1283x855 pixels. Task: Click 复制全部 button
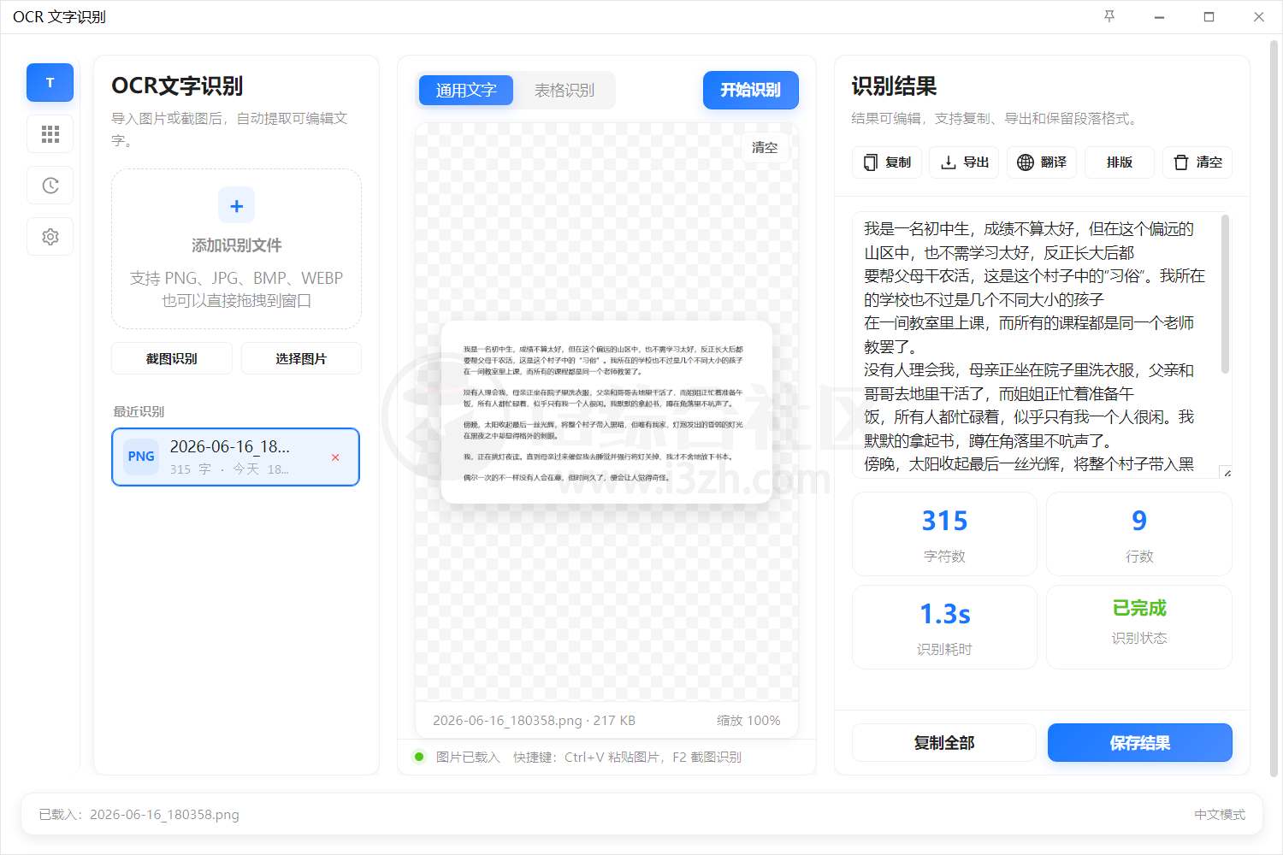(944, 743)
